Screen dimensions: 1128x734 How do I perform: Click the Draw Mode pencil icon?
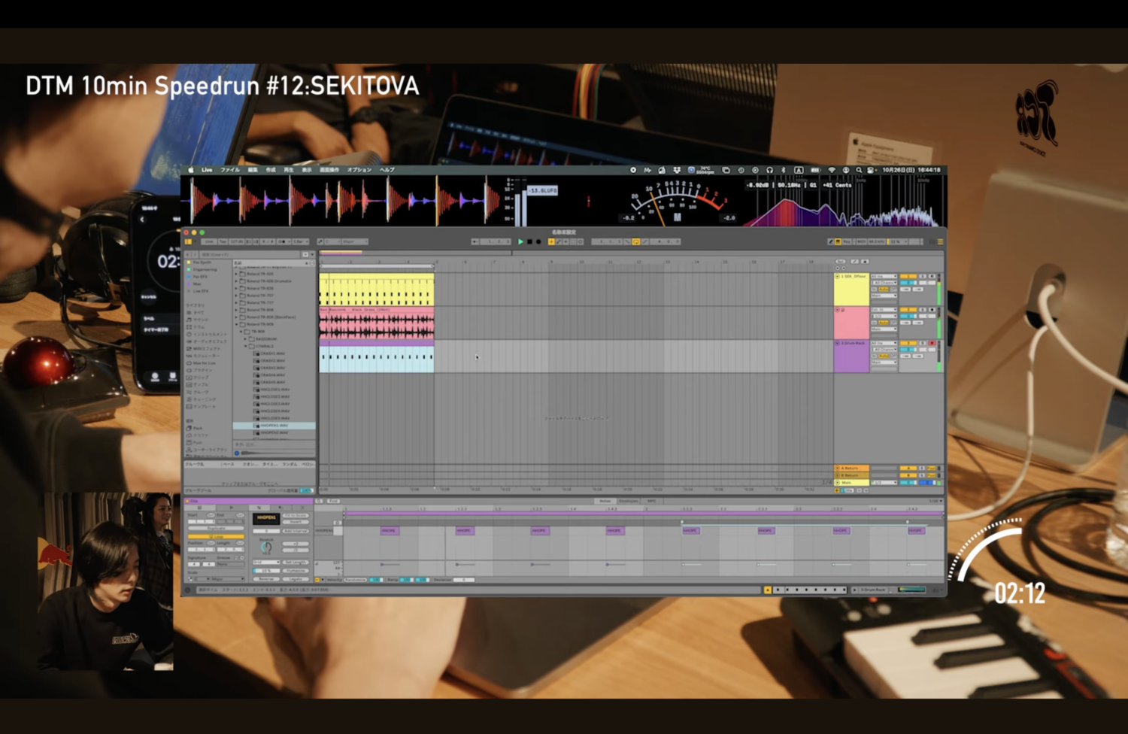pyautogui.click(x=831, y=242)
